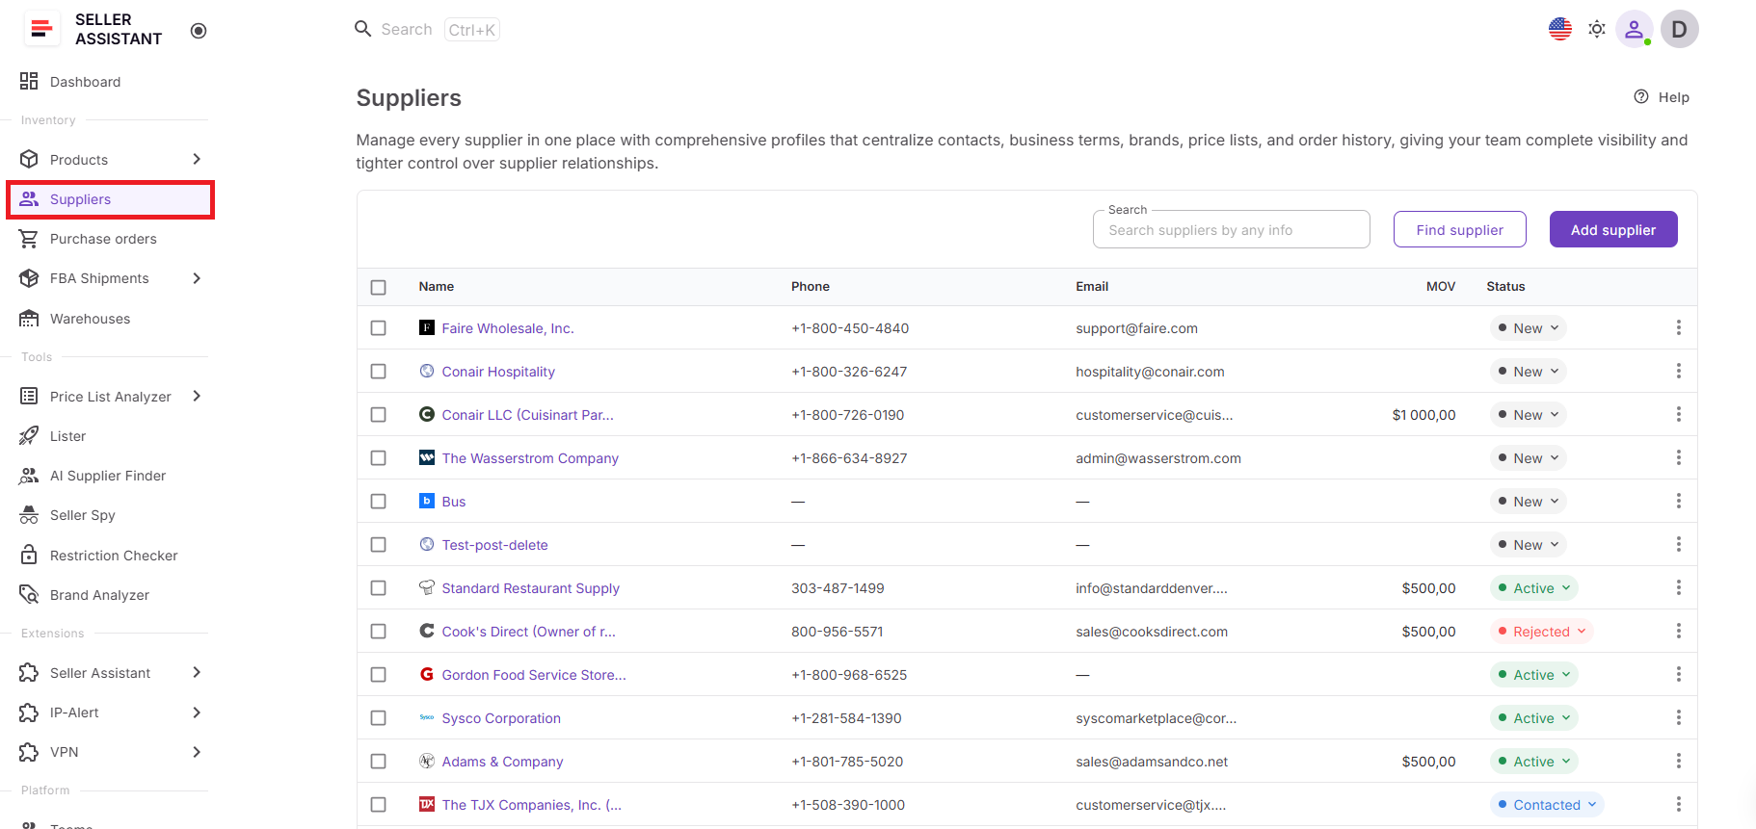The image size is (1756, 829).
Task: Toggle the select-all suppliers checkbox
Action: 379,287
